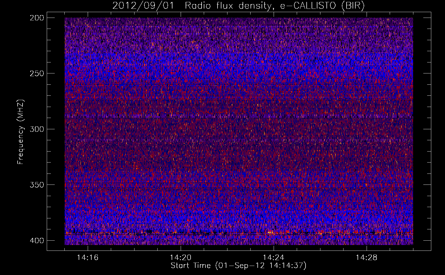Click the 14:16 time tick label

[88, 258]
